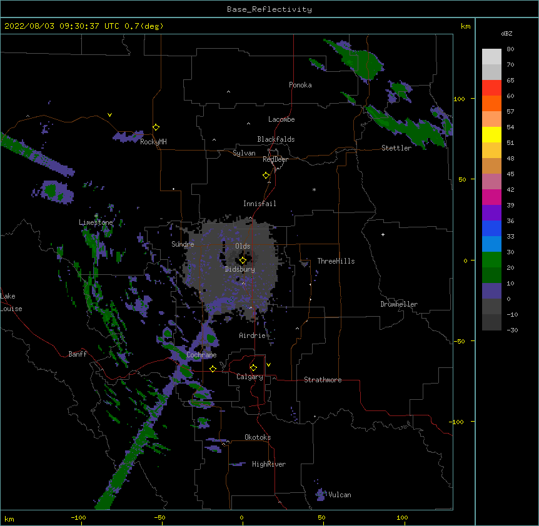This screenshot has width=539, height=526.
Task: Click the Sylvan label
Action: pos(244,153)
